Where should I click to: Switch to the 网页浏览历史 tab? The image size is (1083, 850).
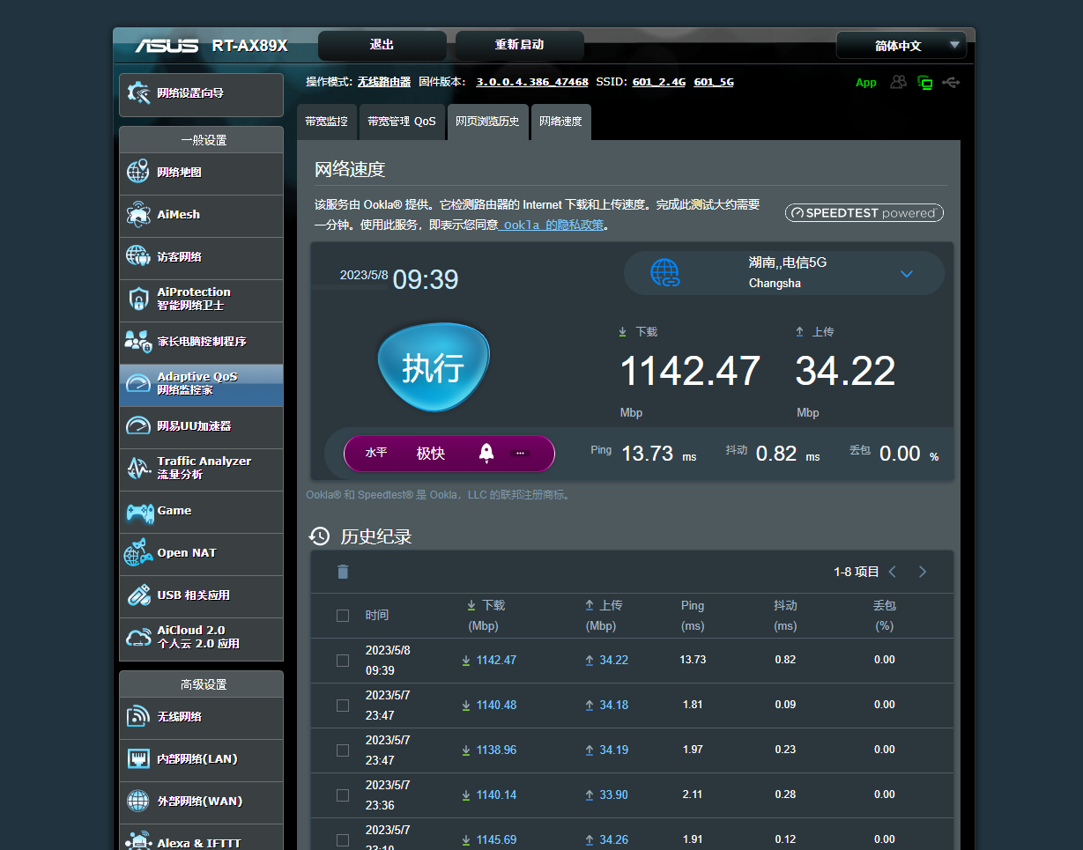pyautogui.click(x=487, y=122)
